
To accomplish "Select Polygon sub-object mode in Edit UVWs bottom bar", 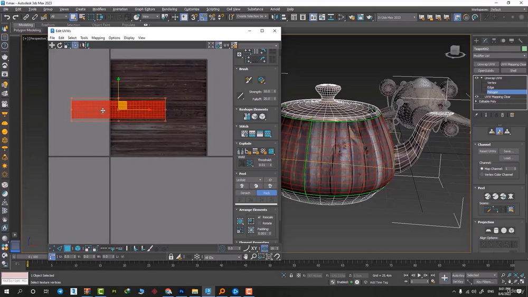I will pyautogui.click(x=68, y=248).
